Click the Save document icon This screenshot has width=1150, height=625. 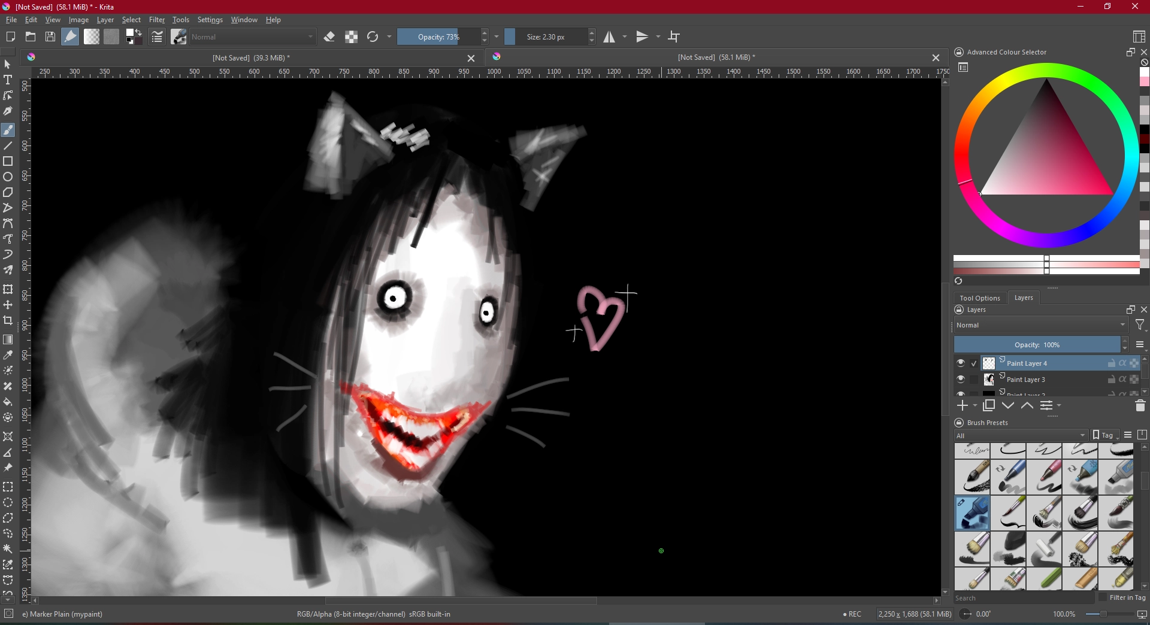[x=50, y=37]
